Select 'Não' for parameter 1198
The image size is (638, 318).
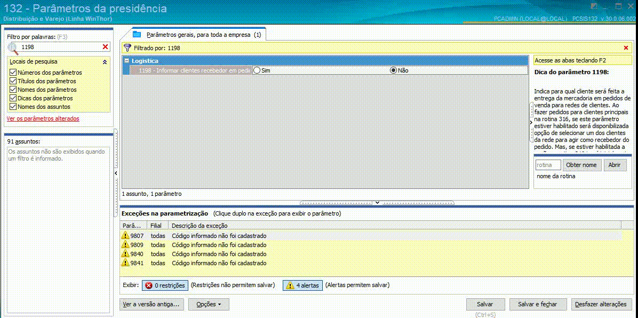tap(393, 70)
